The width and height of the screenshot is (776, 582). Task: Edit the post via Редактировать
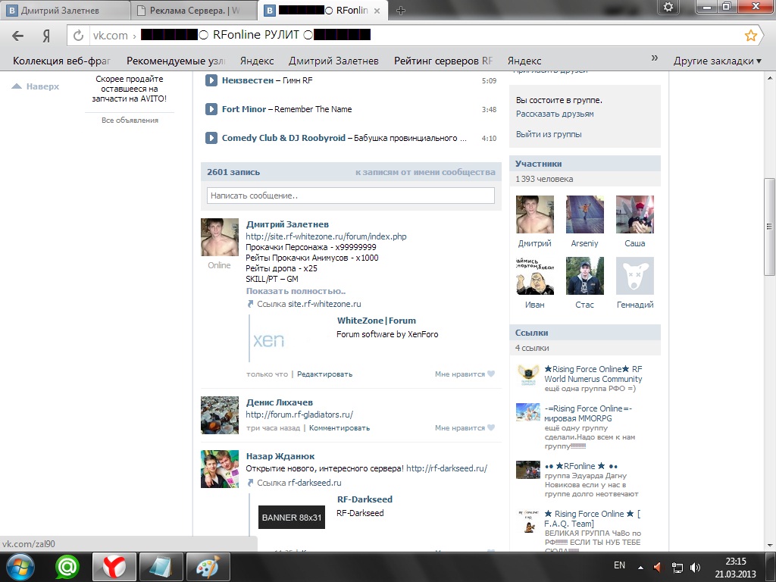click(324, 374)
